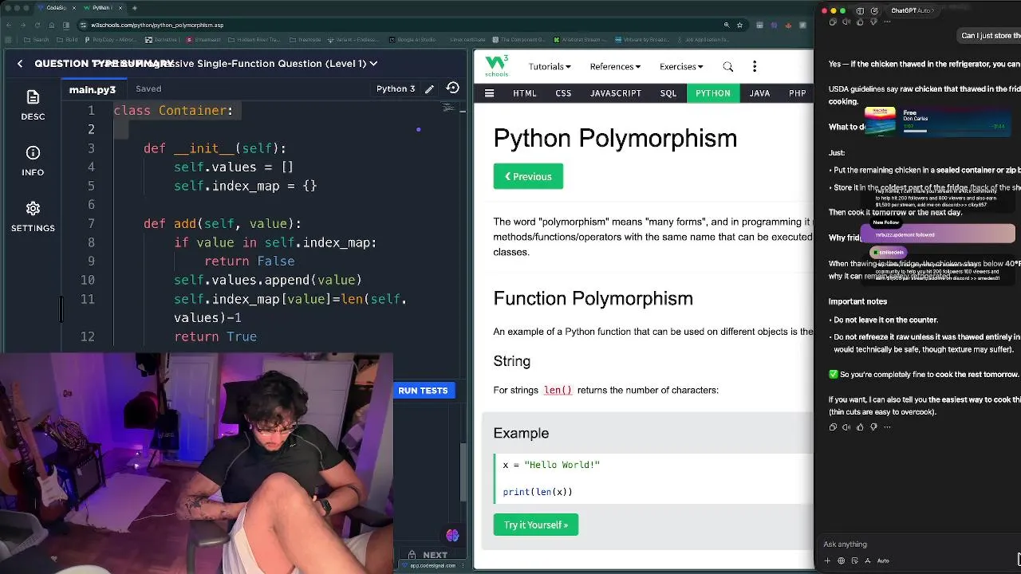The image size is (1021, 574).
Task: Click the Don Carlos music widget overlay
Action: [x=938, y=121]
